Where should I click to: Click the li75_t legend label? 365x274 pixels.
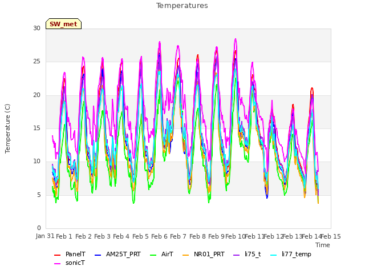click(253, 254)
